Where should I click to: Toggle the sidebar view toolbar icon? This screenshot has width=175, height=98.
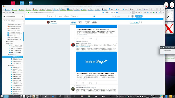pyautogui.click(x=133, y=13)
